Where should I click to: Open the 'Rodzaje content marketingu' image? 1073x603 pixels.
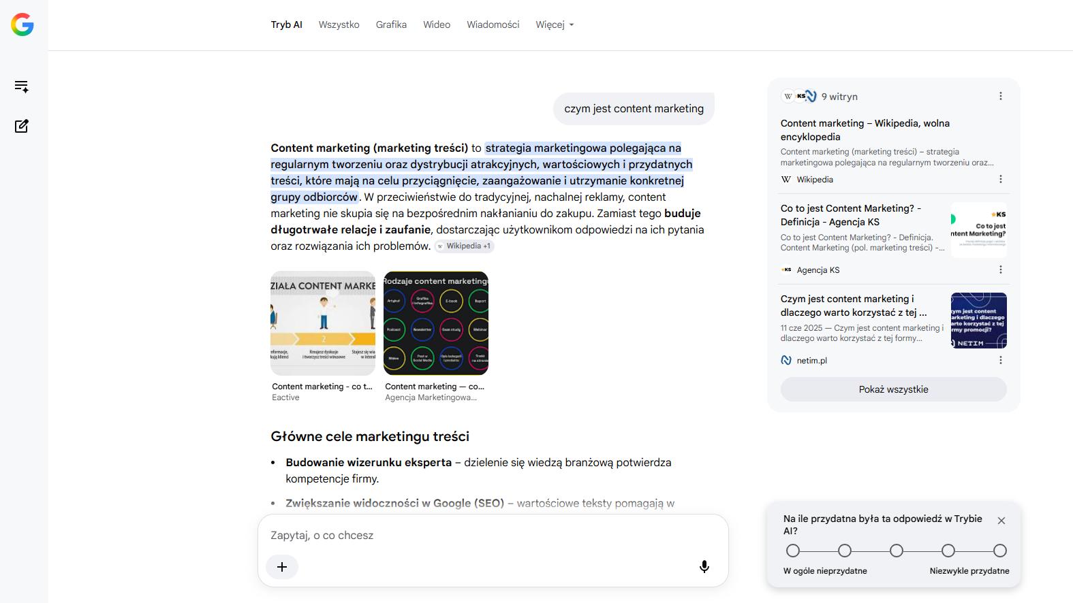click(436, 323)
